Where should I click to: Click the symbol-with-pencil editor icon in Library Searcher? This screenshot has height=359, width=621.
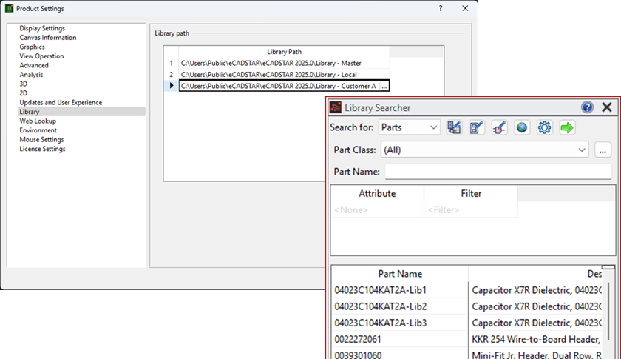point(500,128)
